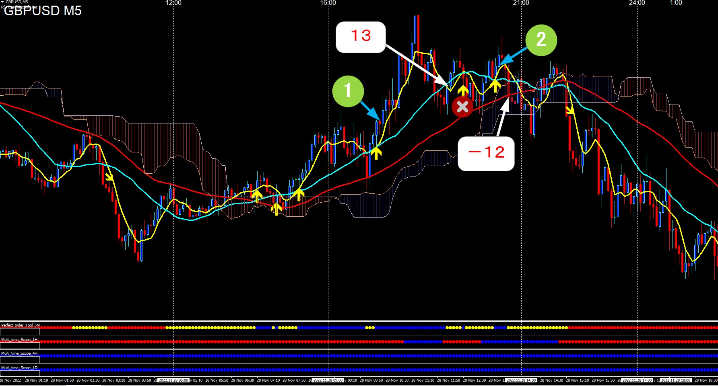Viewport: 718px width, 386px height.
Task: Select the Multi_time_Scope_1D indicator label
Action: pos(19,368)
